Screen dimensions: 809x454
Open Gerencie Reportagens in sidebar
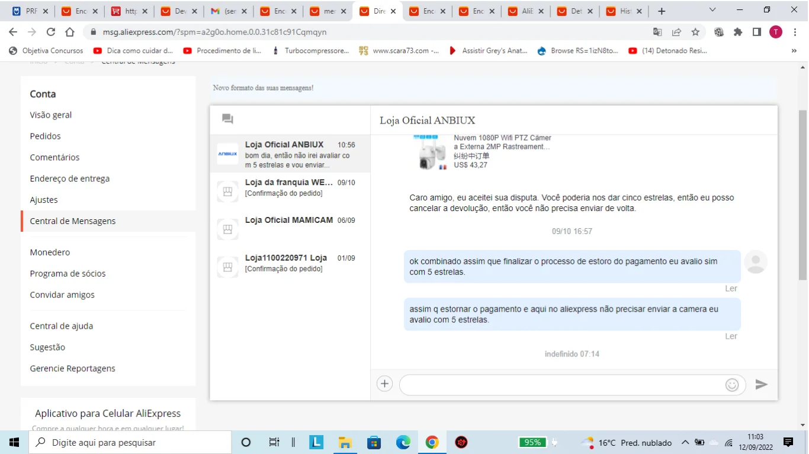tap(73, 369)
